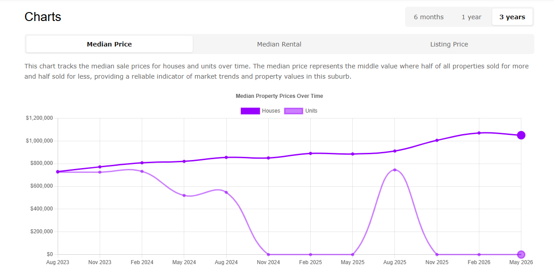Click the $1,200,000 y-axis label
Viewport: 554px width, 278px height.
[39, 118]
